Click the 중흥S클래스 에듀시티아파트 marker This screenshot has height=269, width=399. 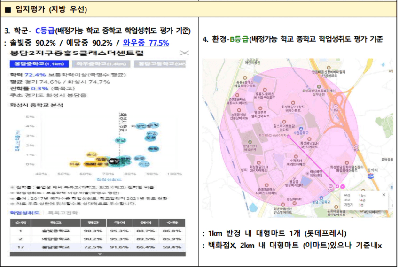click(237, 95)
